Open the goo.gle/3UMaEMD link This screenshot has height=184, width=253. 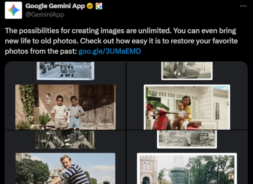point(109,51)
